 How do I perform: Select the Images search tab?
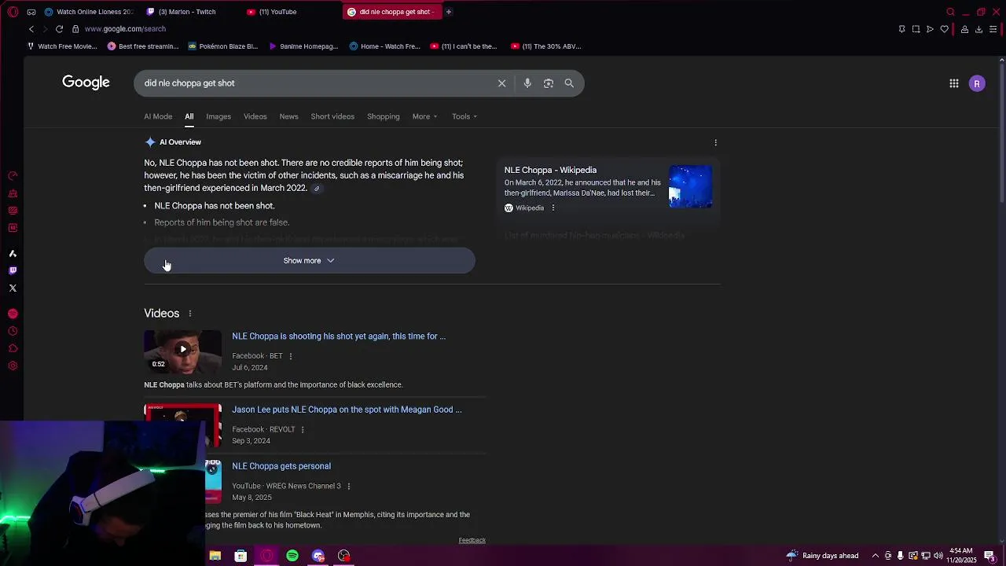pos(218,116)
